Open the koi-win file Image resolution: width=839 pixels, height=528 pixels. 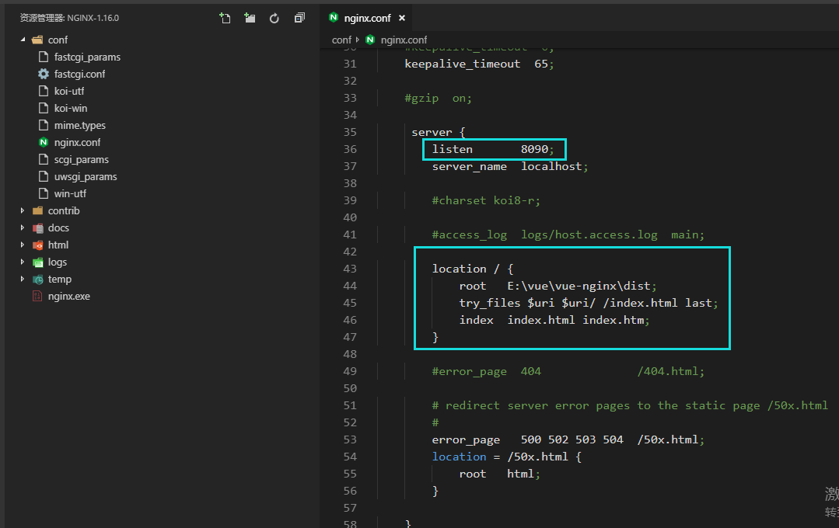[x=71, y=109]
